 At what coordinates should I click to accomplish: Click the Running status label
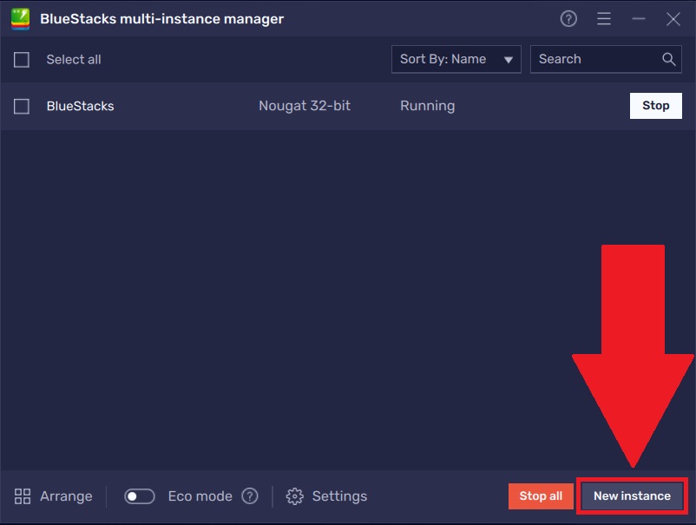[427, 106]
